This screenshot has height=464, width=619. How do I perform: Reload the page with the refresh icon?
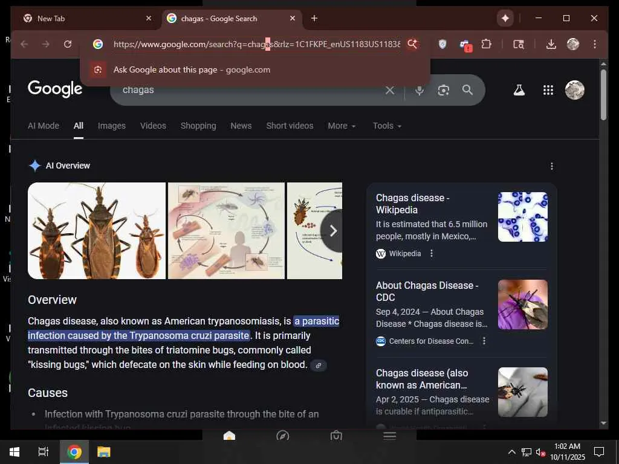(x=68, y=44)
